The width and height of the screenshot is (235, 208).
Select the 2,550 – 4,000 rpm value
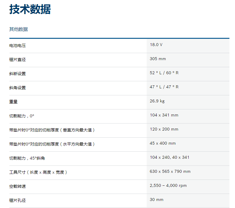[168, 185]
